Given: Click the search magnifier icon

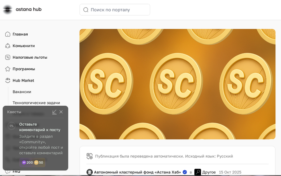Looking at the screenshot, I should point(86,10).
